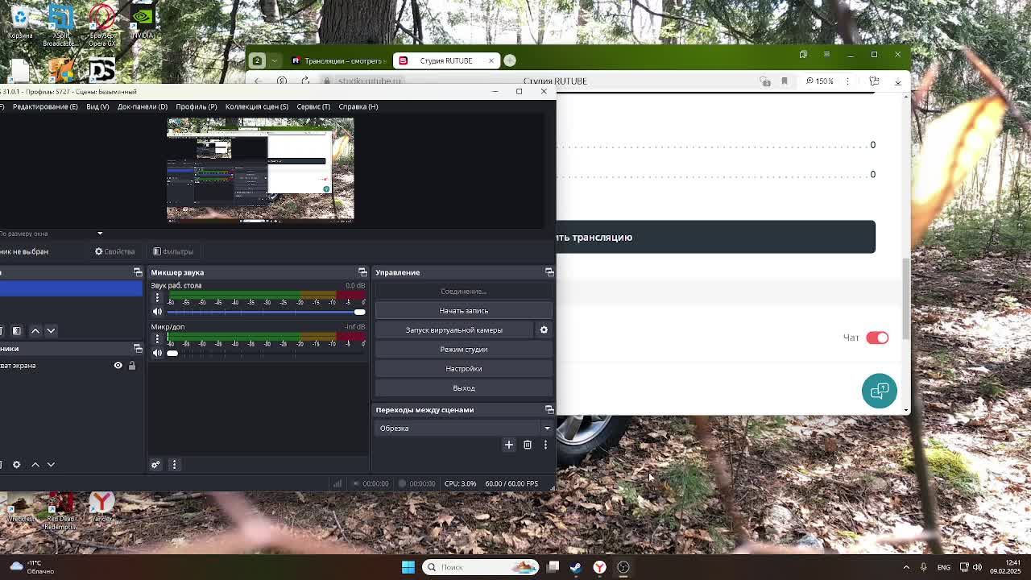The width and height of the screenshot is (1031, 580).
Task: Open options menu for Звук раб. стола
Action: pos(157,298)
